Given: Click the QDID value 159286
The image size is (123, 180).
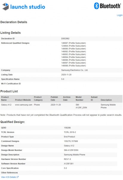Looking at the screenshot, I should coord(67,128).
